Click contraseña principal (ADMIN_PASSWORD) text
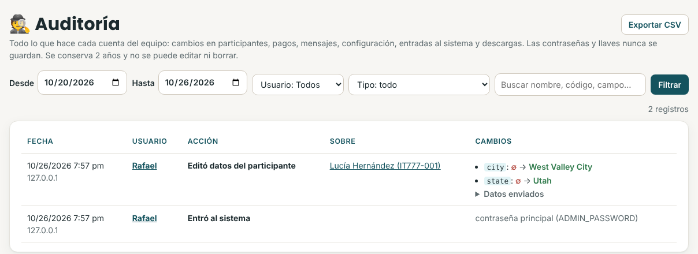Screen dimensions: 698x254 pos(556,218)
